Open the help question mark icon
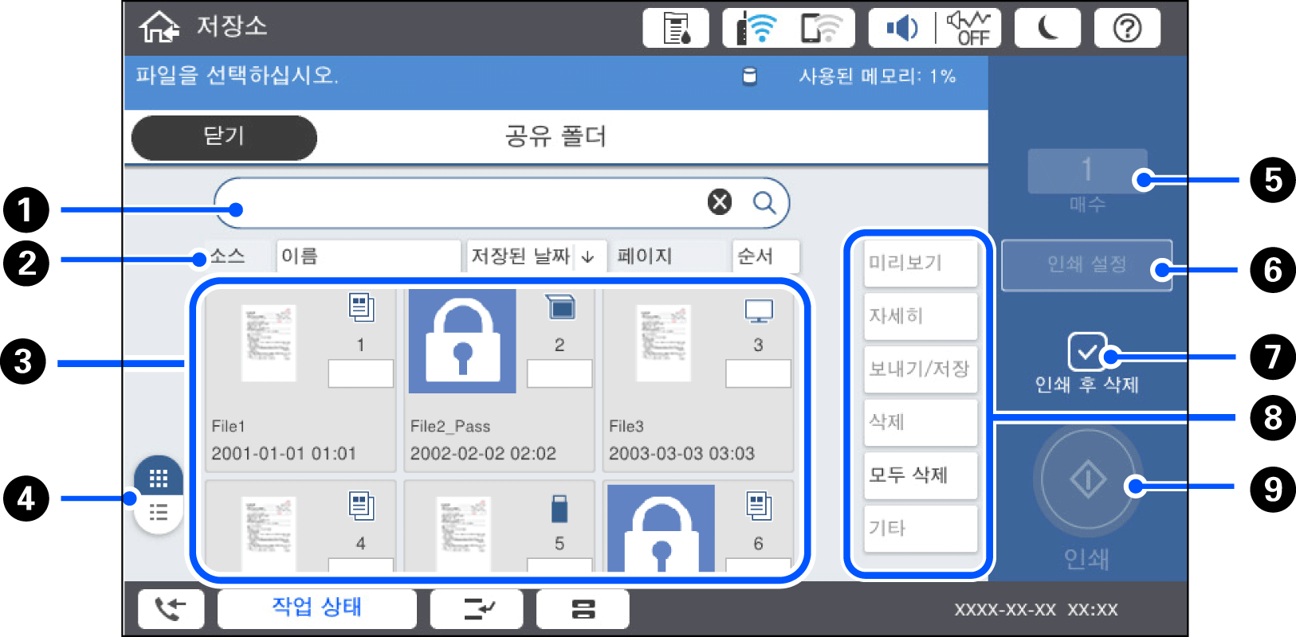Viewport: 1296px width, 637px height. click(x=1127, y=29)
